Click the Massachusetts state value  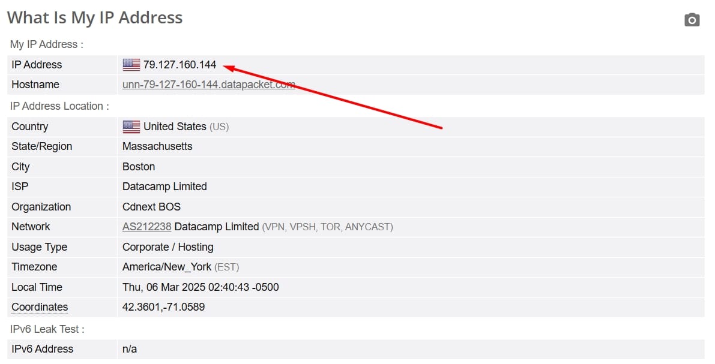pos(157,146)
